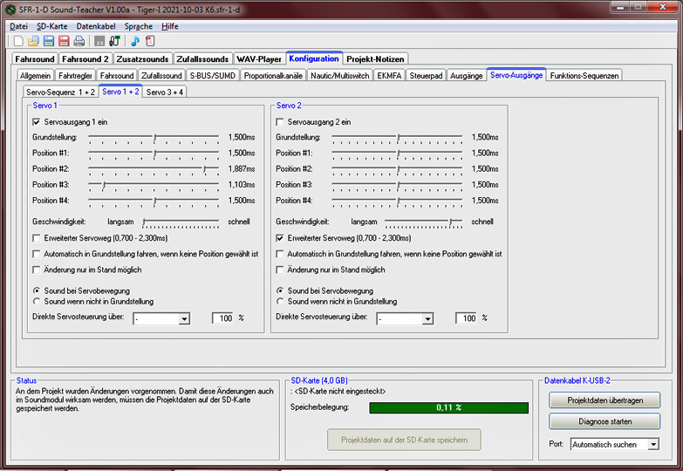Click the New project toolbar icon
The width and height of the screenshot is (683, 471).
[x=18, y=41]
